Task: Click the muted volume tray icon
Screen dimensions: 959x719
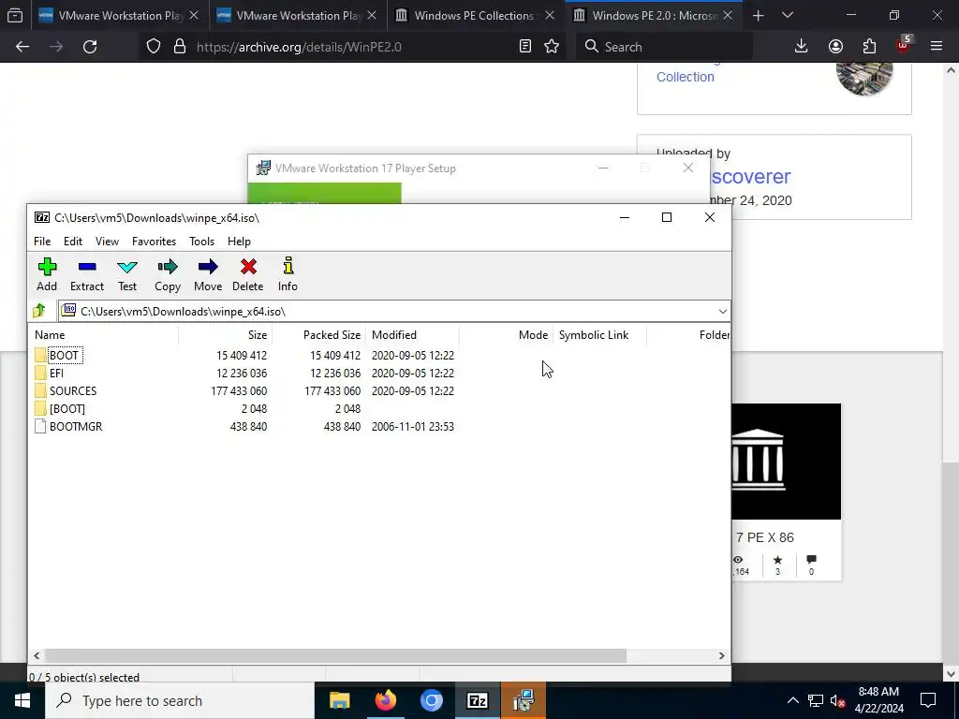Action: [837, 700]
